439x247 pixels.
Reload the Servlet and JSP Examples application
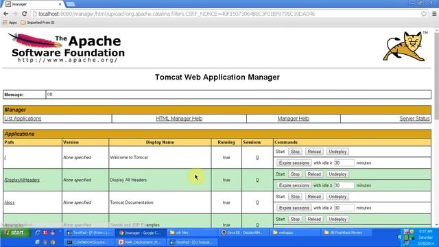314,219
